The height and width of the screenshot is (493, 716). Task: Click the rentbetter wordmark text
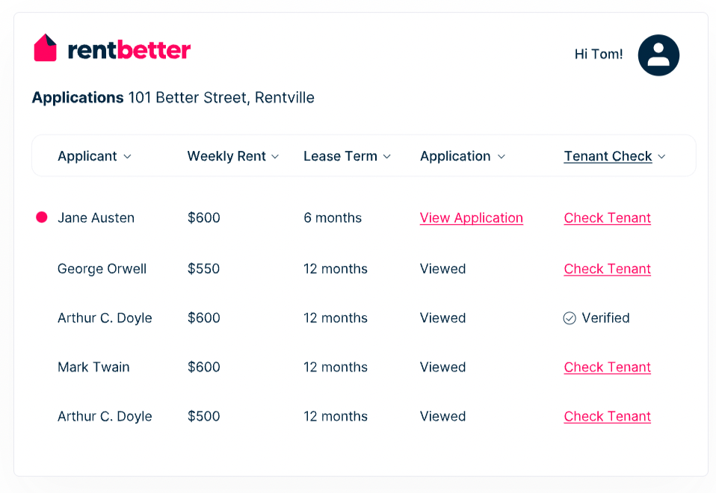click(129, 50)
